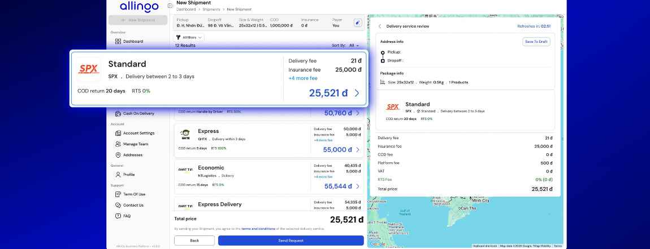Image resolution: width=650 pixels, height=249 pixels.
Task: Click the Dropoff address summary field
Action: [220, 23]
